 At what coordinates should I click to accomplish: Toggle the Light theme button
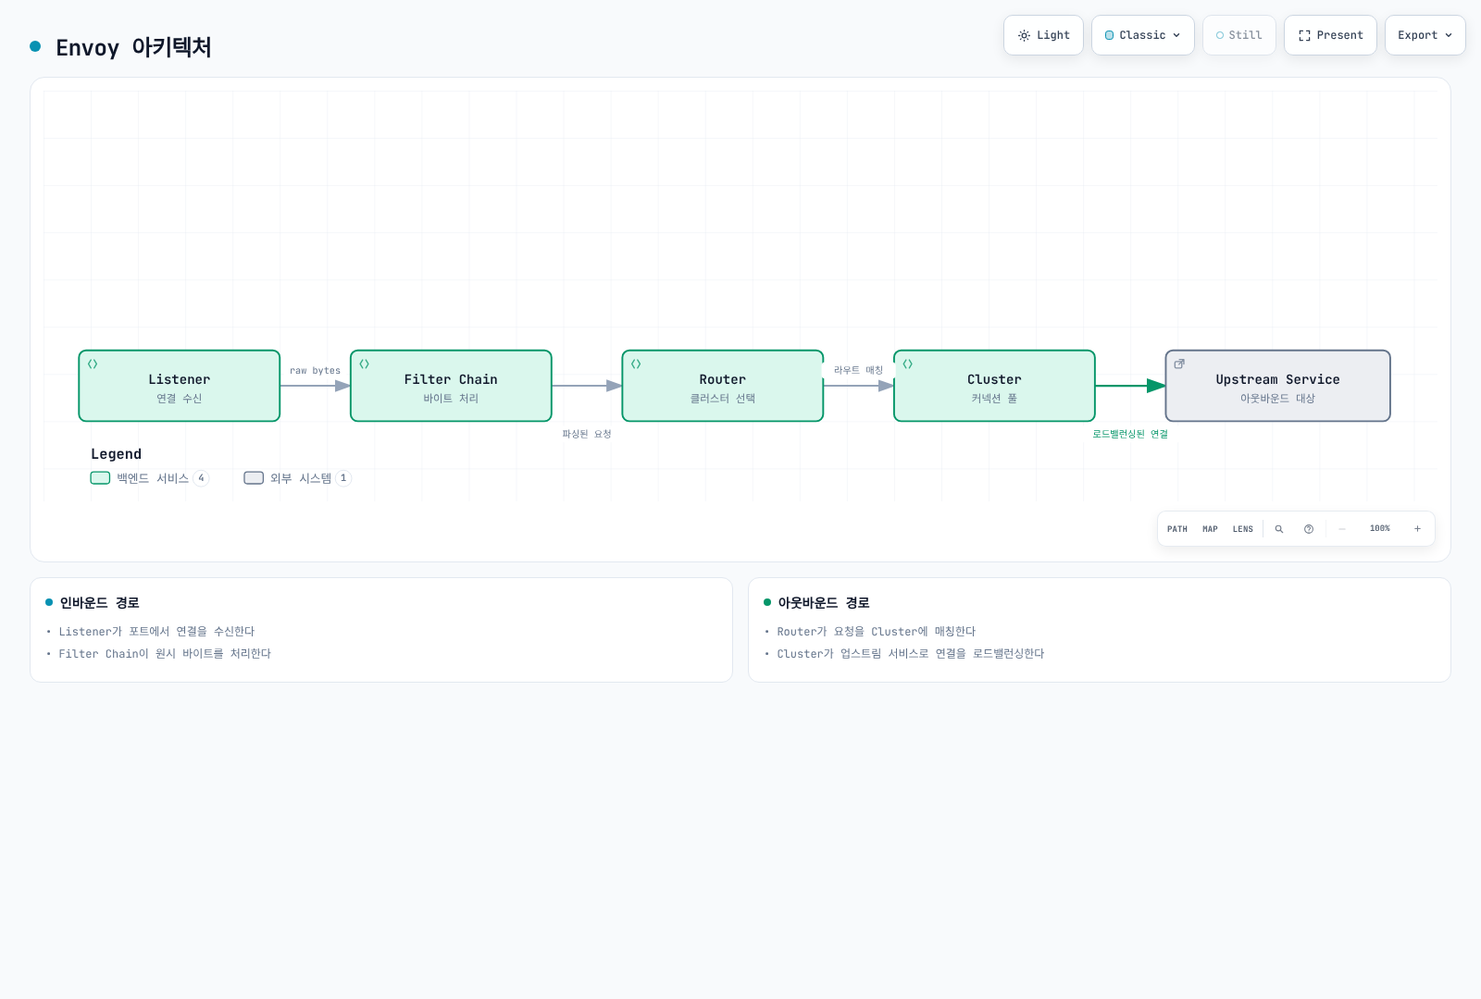pyautogui.click(x=1043, y=35)
